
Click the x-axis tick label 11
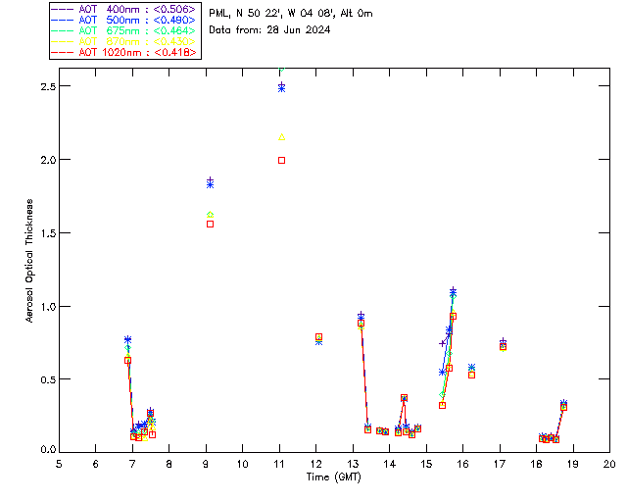[x=279, y=464]
